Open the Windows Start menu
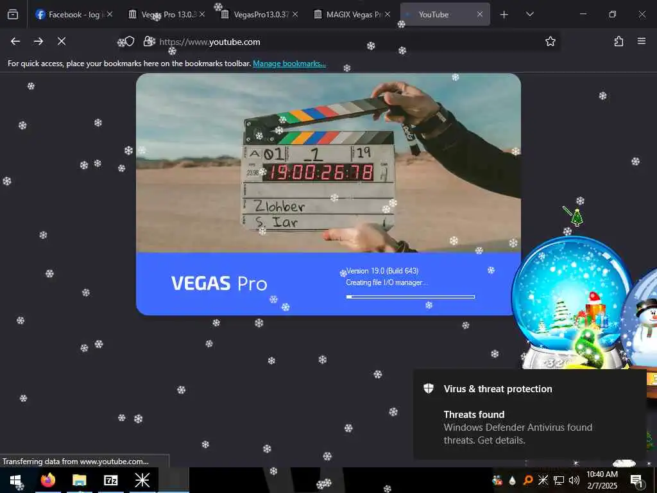Screen dimensions: 657x493 pyautogui.click(x=15, y=480)
